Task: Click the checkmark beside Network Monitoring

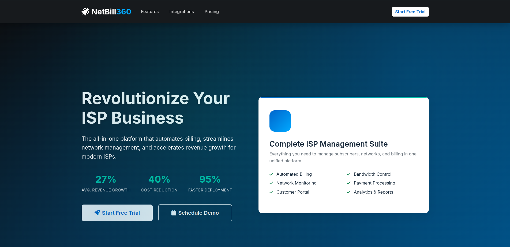Action: [271, 183]
